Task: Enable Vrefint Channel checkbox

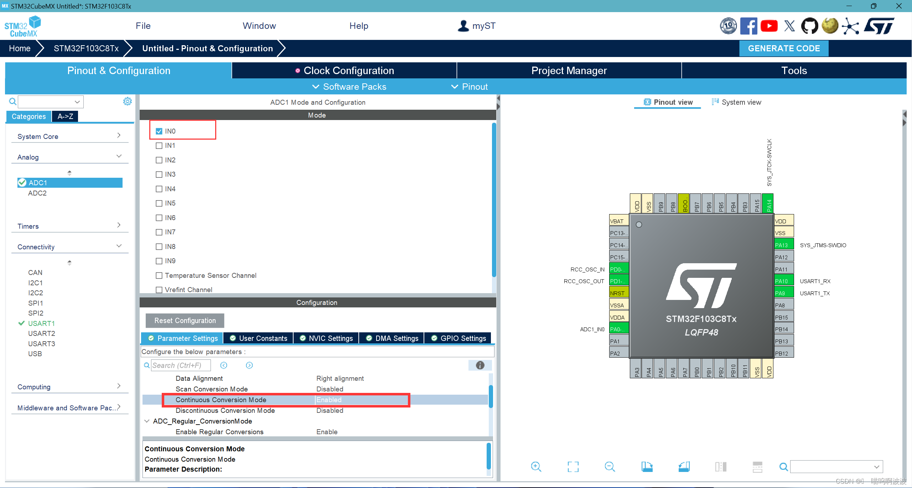Action: pos(158,290)
